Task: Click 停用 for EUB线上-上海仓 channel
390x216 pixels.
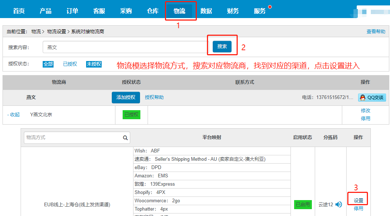Action: (x=359, y=208)
